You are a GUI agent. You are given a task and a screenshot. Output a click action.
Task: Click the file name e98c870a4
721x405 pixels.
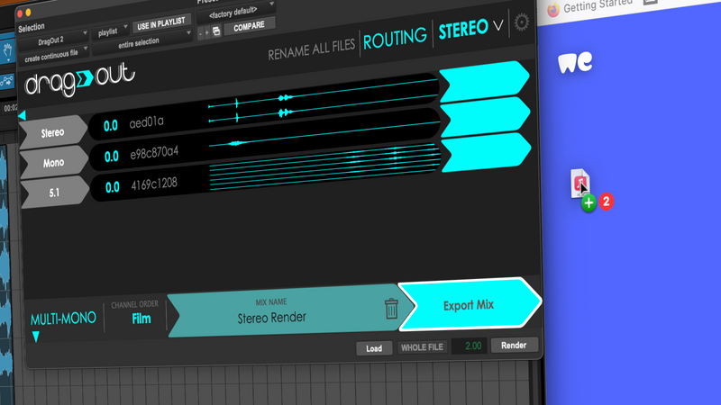tap(154, 153)
